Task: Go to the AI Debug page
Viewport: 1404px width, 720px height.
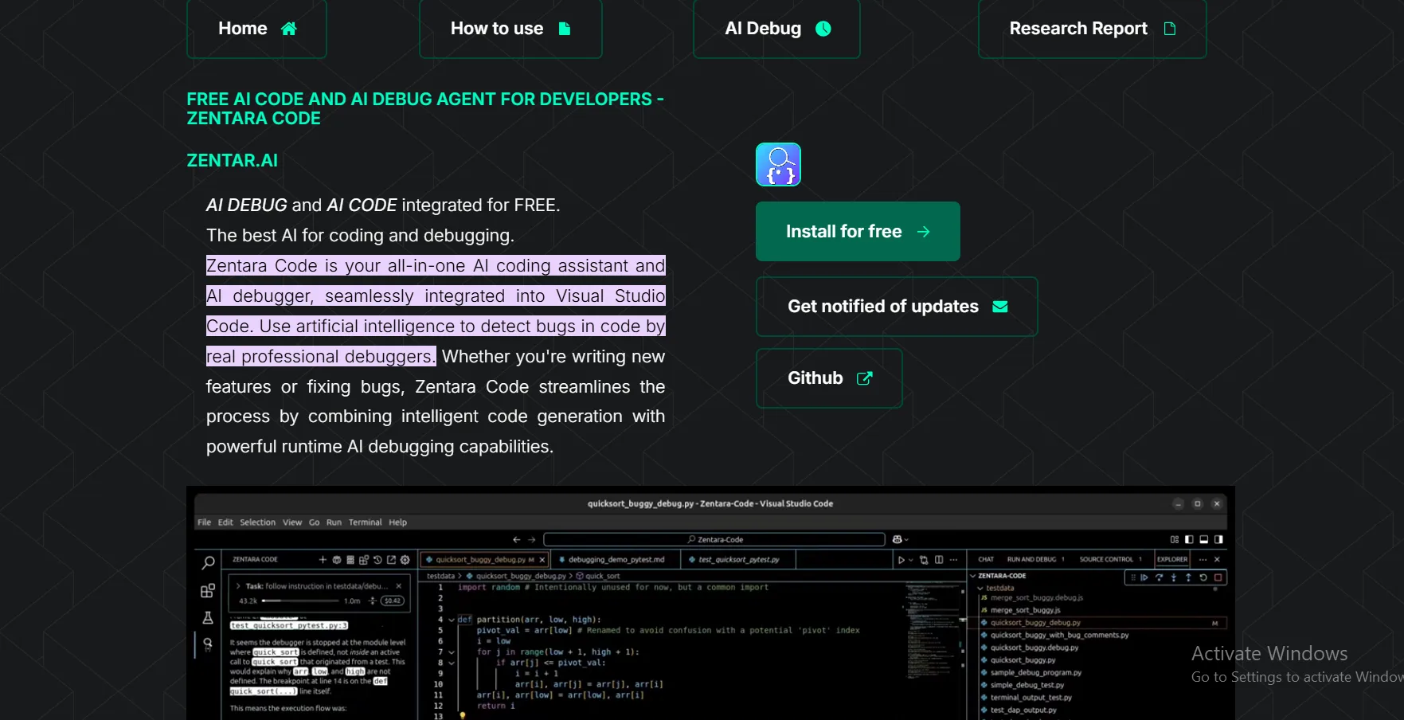Action: pos(776,29)
